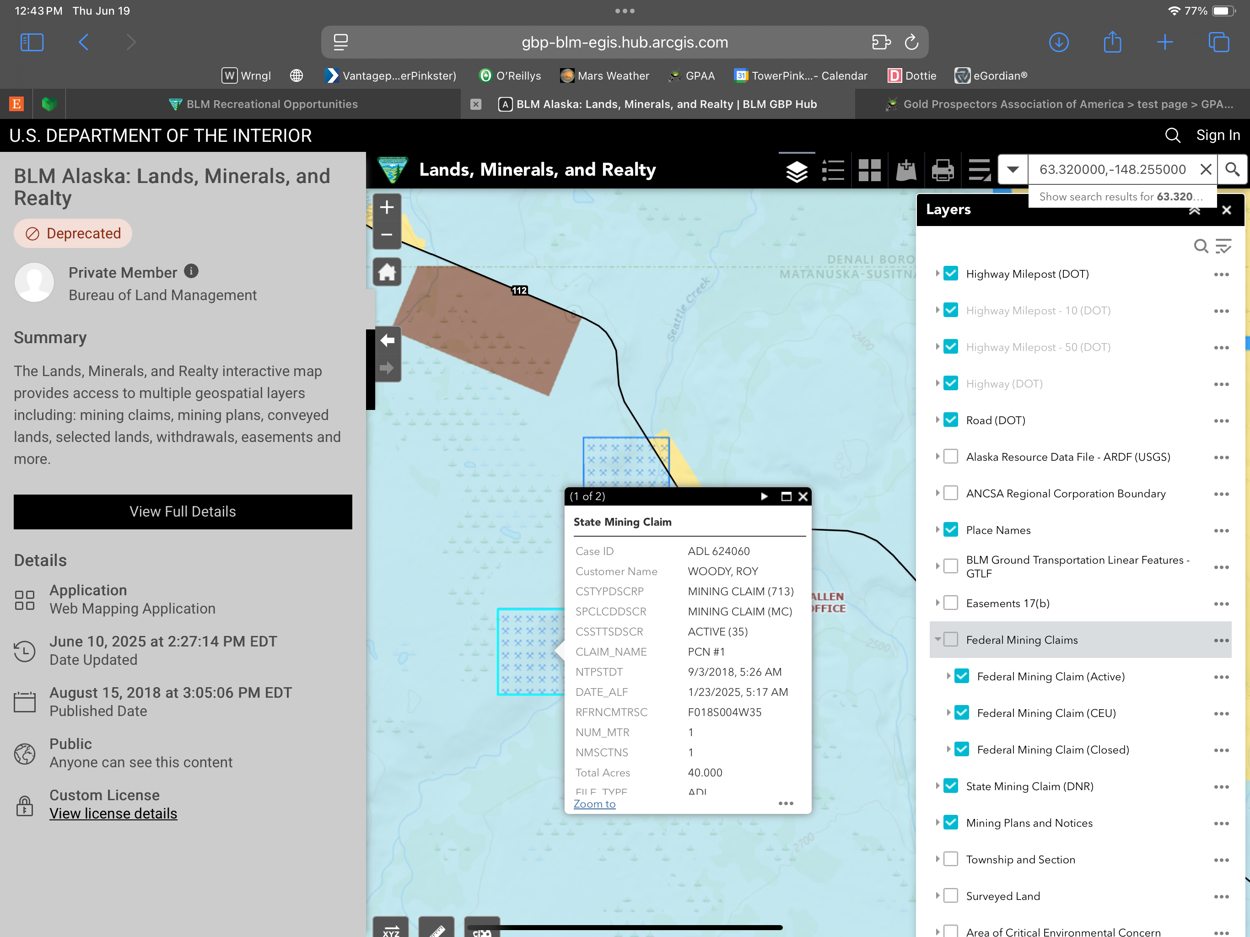Click the coordinates search input field
1250x937 pixels.
(1111, 170)
